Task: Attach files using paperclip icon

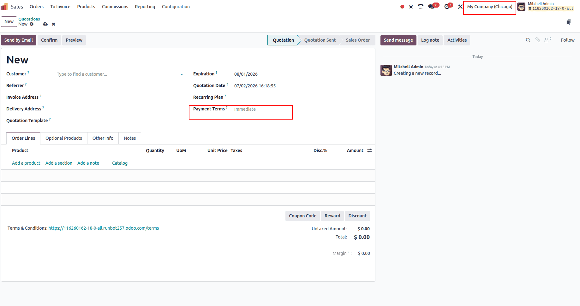Action: click(538, 40)
